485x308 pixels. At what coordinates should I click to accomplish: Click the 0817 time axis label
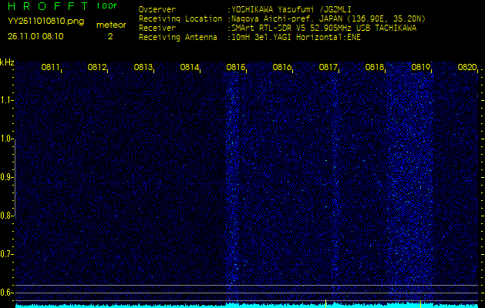[x=328, y=67]
